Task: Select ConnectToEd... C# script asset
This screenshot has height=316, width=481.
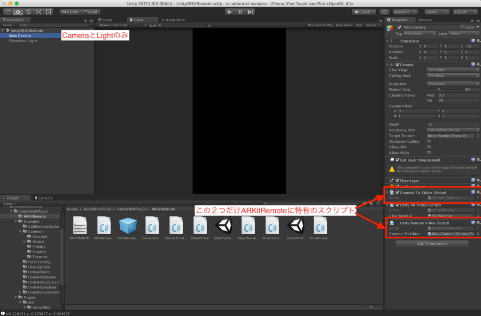Action: point(176,228)
